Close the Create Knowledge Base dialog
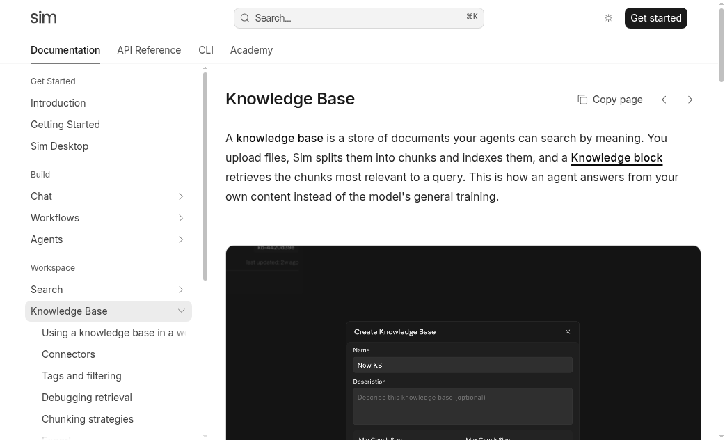The image size is (725, 440). click(568, 331)
